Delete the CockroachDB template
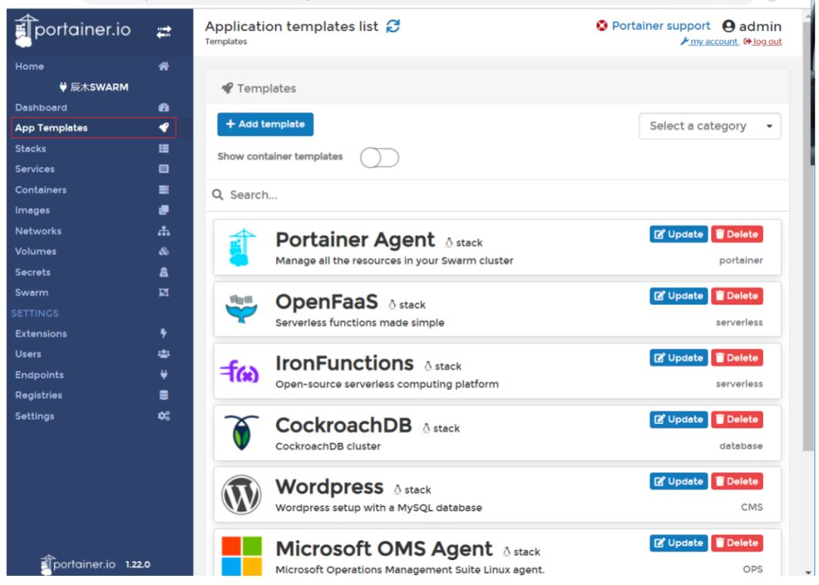Image resolution: width=819 pixels, height=585 pixels. click(x=737, y=420)
